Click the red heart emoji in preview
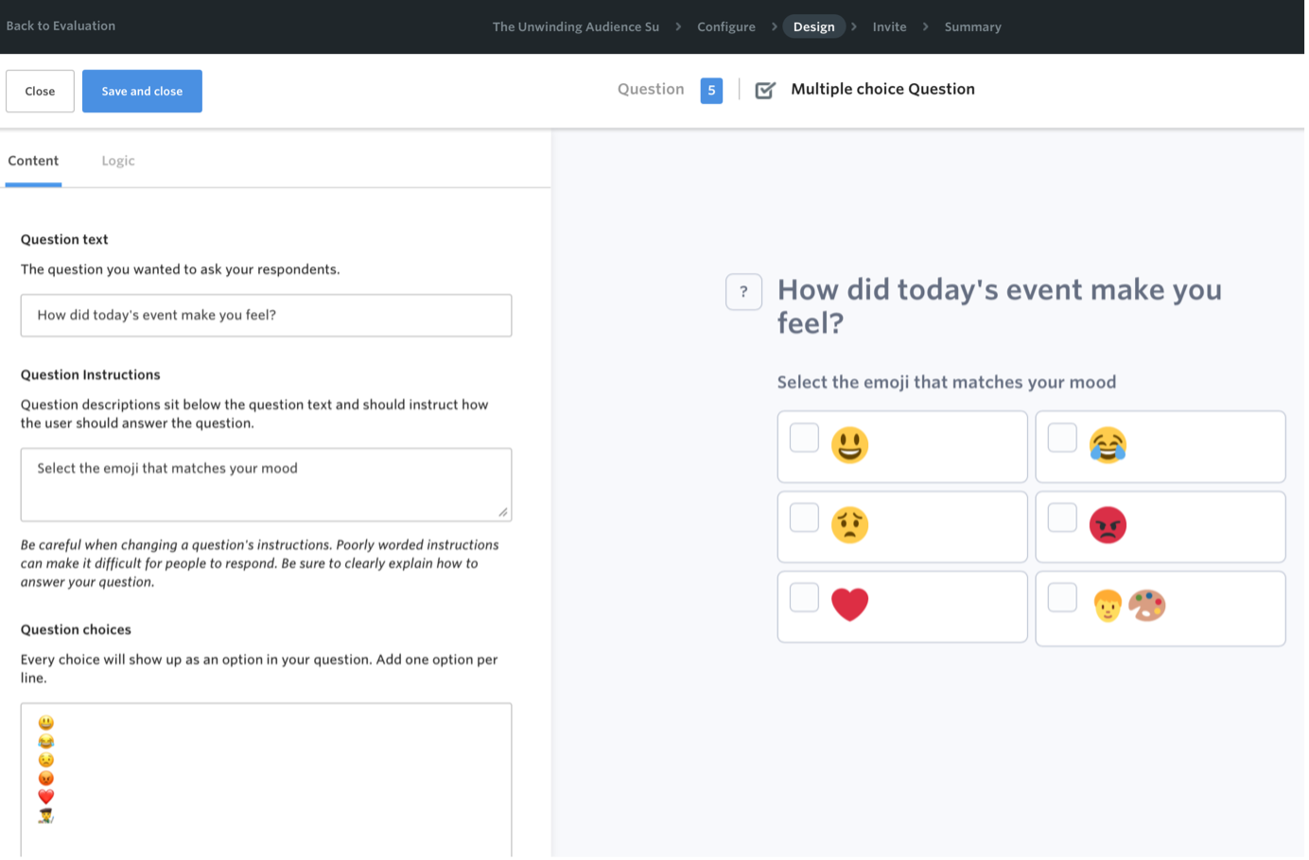1309x860 pixels. (849, 605)
